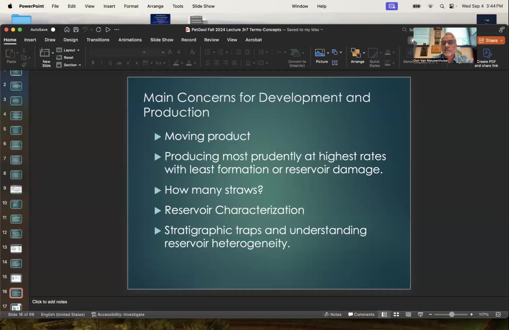The height and width of the screenshot is (330, 509).
Task: Click the zoom slider handle
Action: pos(452,314)
